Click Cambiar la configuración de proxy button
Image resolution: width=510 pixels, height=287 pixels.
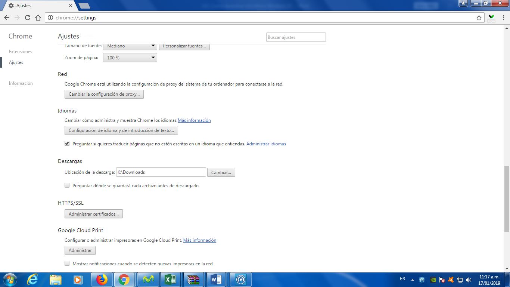pos(104,94)
